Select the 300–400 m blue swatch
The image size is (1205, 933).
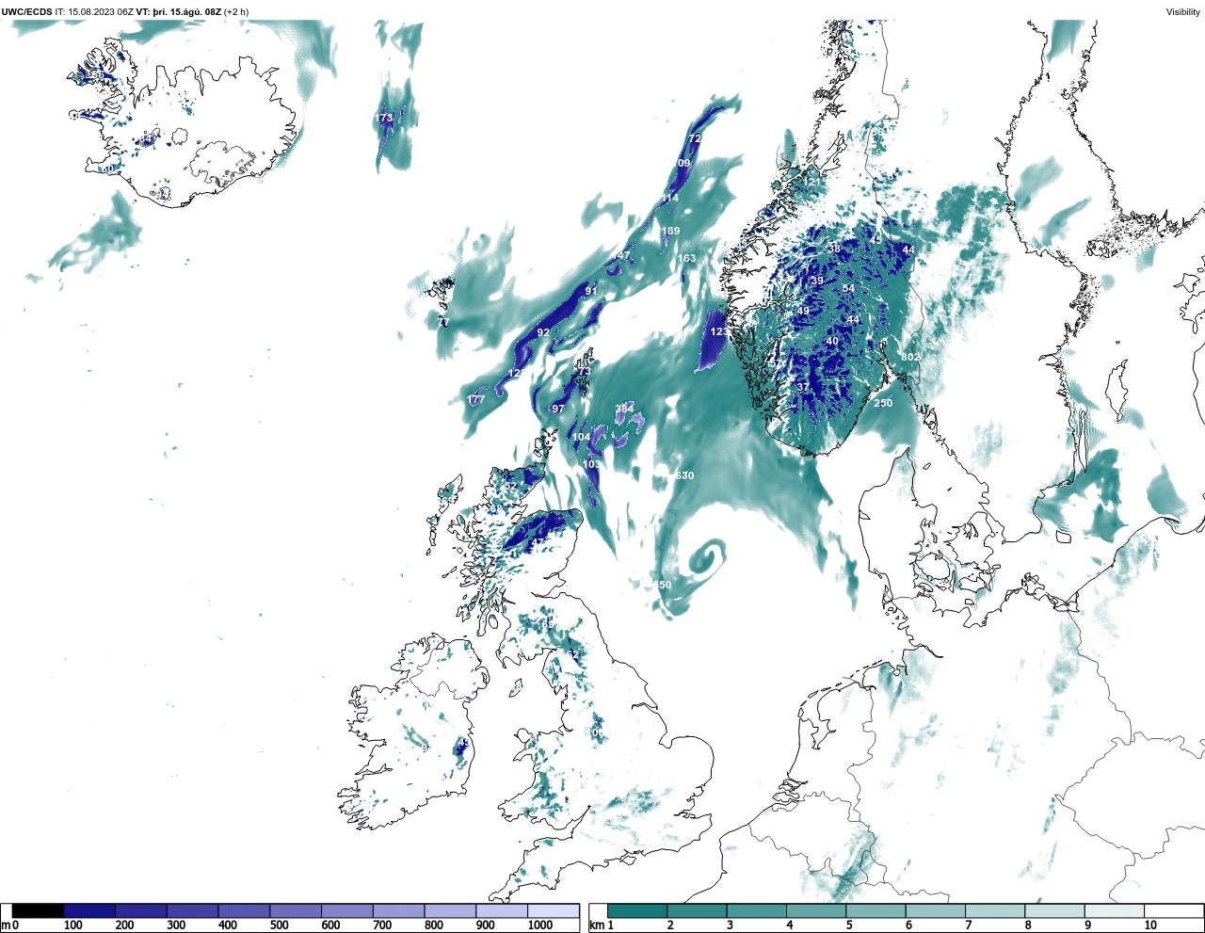tap(193, 911)
